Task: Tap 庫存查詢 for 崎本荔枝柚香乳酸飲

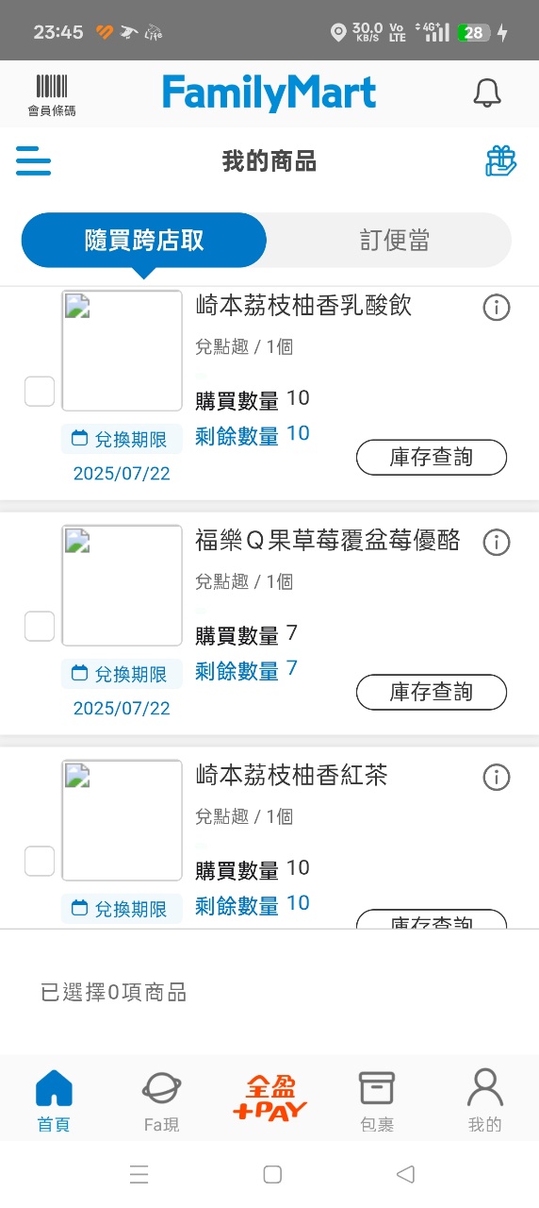Action: 432,458
